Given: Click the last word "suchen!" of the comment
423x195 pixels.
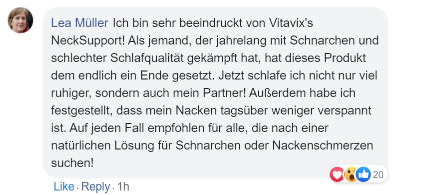Looking at the screenshot, I should [72, 163].
